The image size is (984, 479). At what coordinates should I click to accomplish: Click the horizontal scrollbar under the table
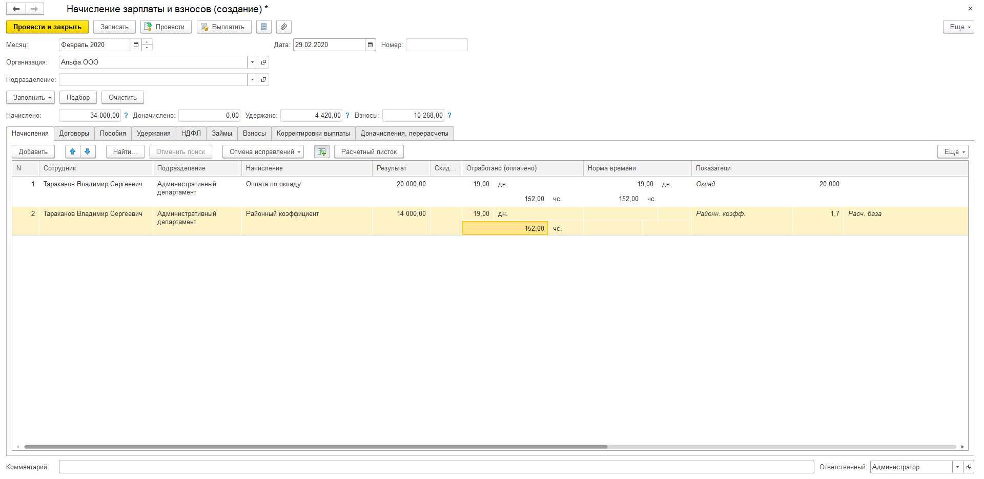click(315, 447)
